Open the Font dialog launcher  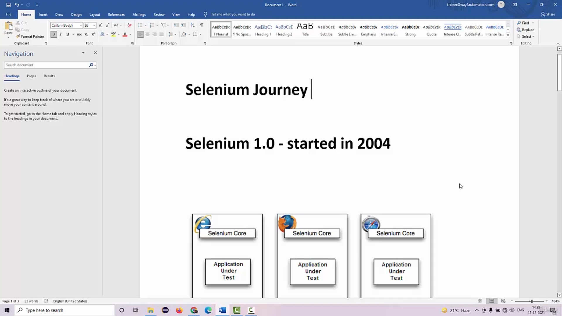click(132, 43)
